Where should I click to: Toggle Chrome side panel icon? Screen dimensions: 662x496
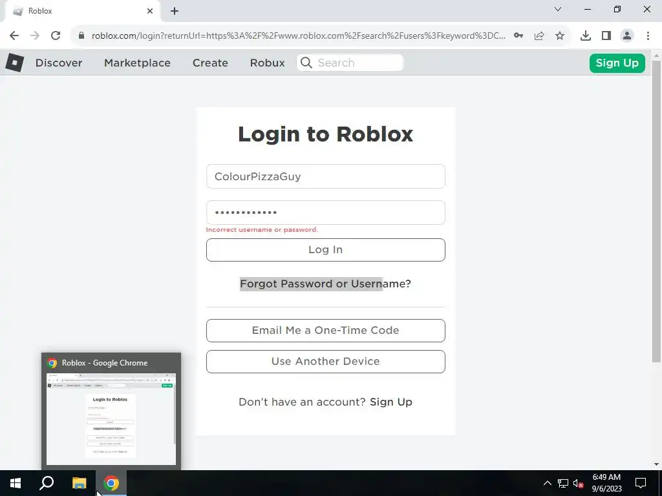[x=606, y=36]
